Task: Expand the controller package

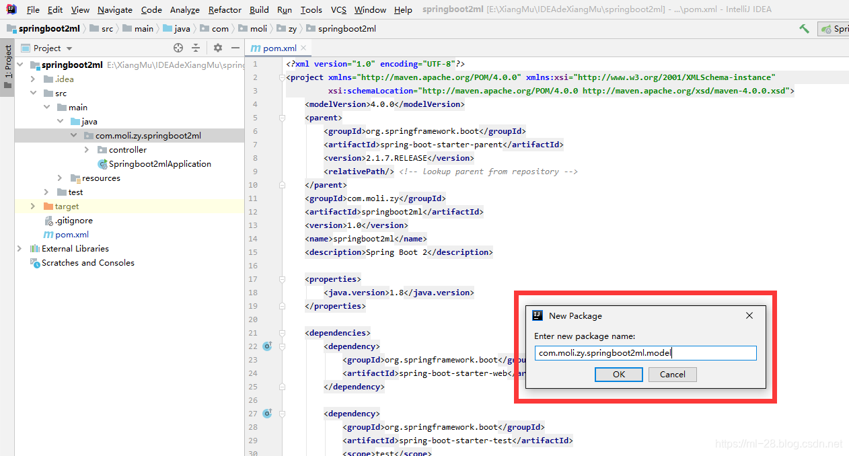Action: coord(87,150)
